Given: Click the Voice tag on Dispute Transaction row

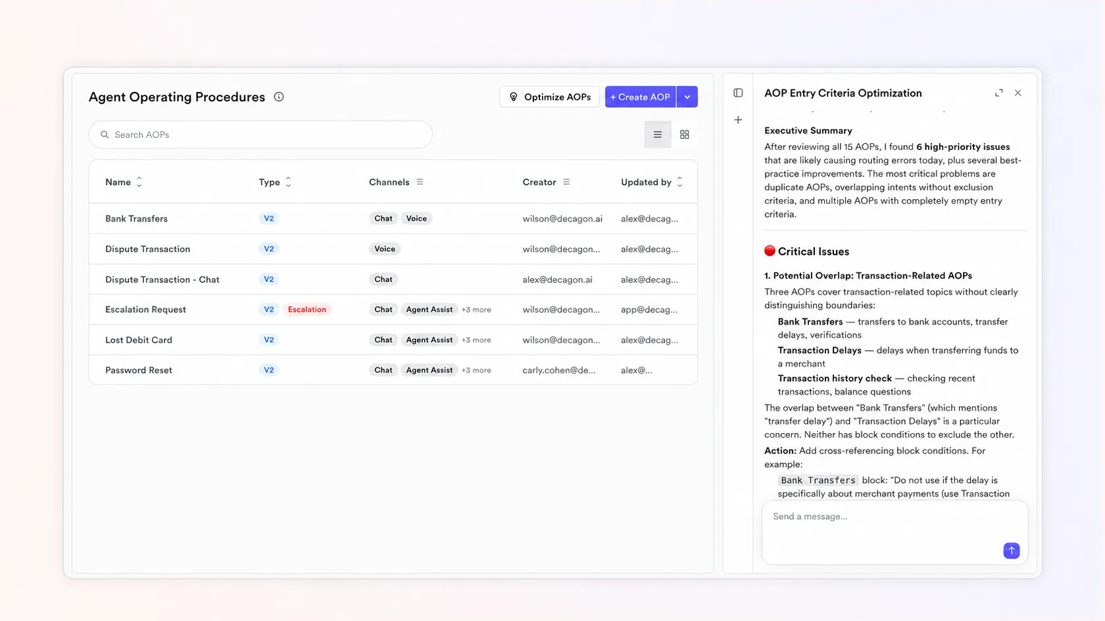Looking at the screenshot, I should click(385, 249).
